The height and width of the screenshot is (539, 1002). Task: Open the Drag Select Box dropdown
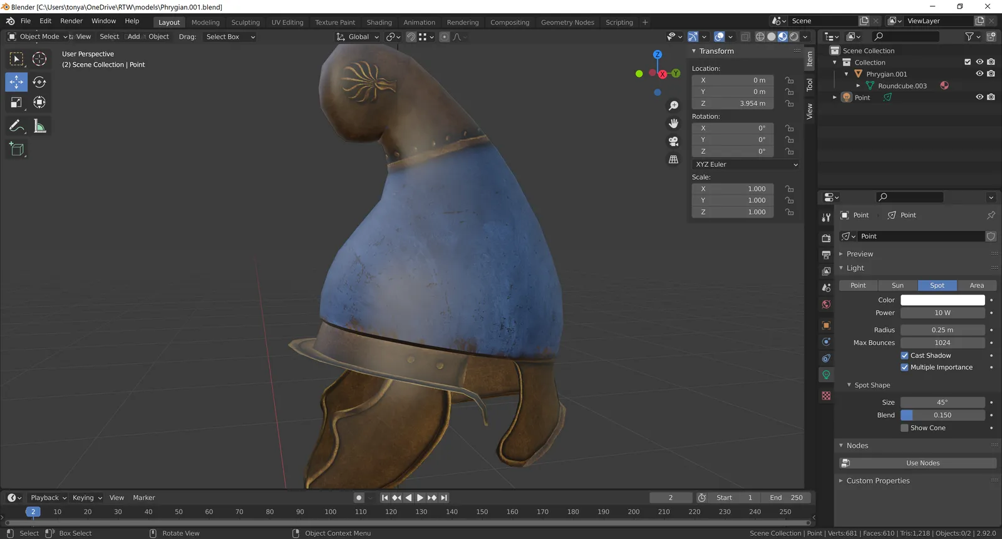pos(230,37)
